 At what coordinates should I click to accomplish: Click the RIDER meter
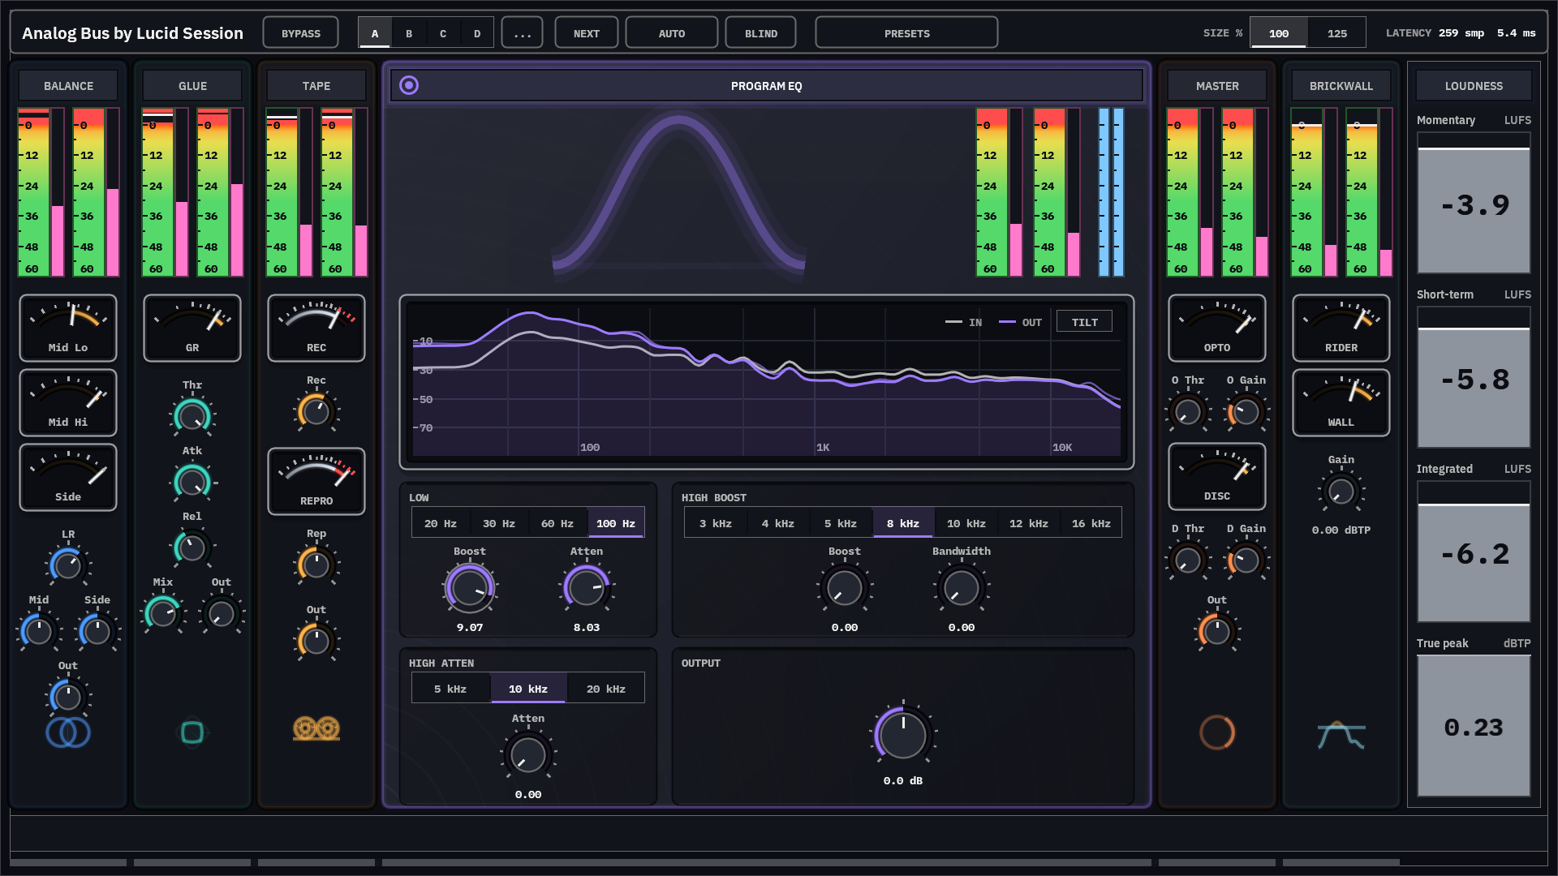coord(1341,328)
